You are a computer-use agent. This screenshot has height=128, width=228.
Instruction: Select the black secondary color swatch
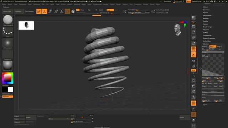[5, 90]
